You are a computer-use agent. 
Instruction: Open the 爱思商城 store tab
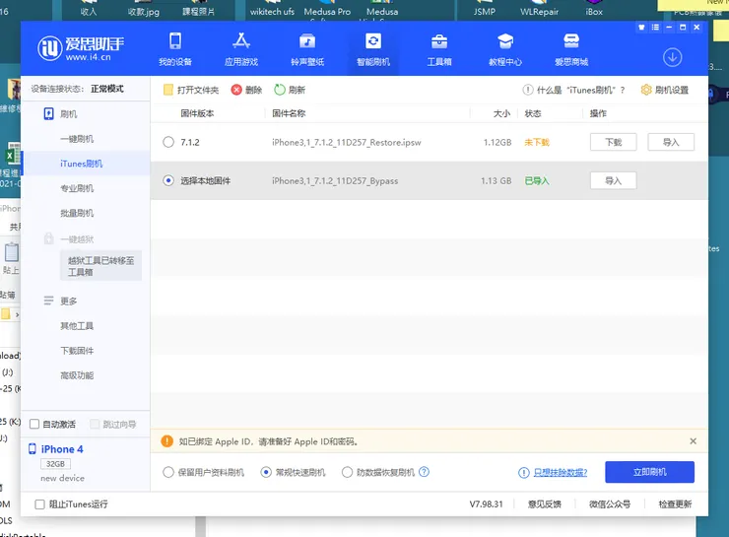click(x=571, y=49)
